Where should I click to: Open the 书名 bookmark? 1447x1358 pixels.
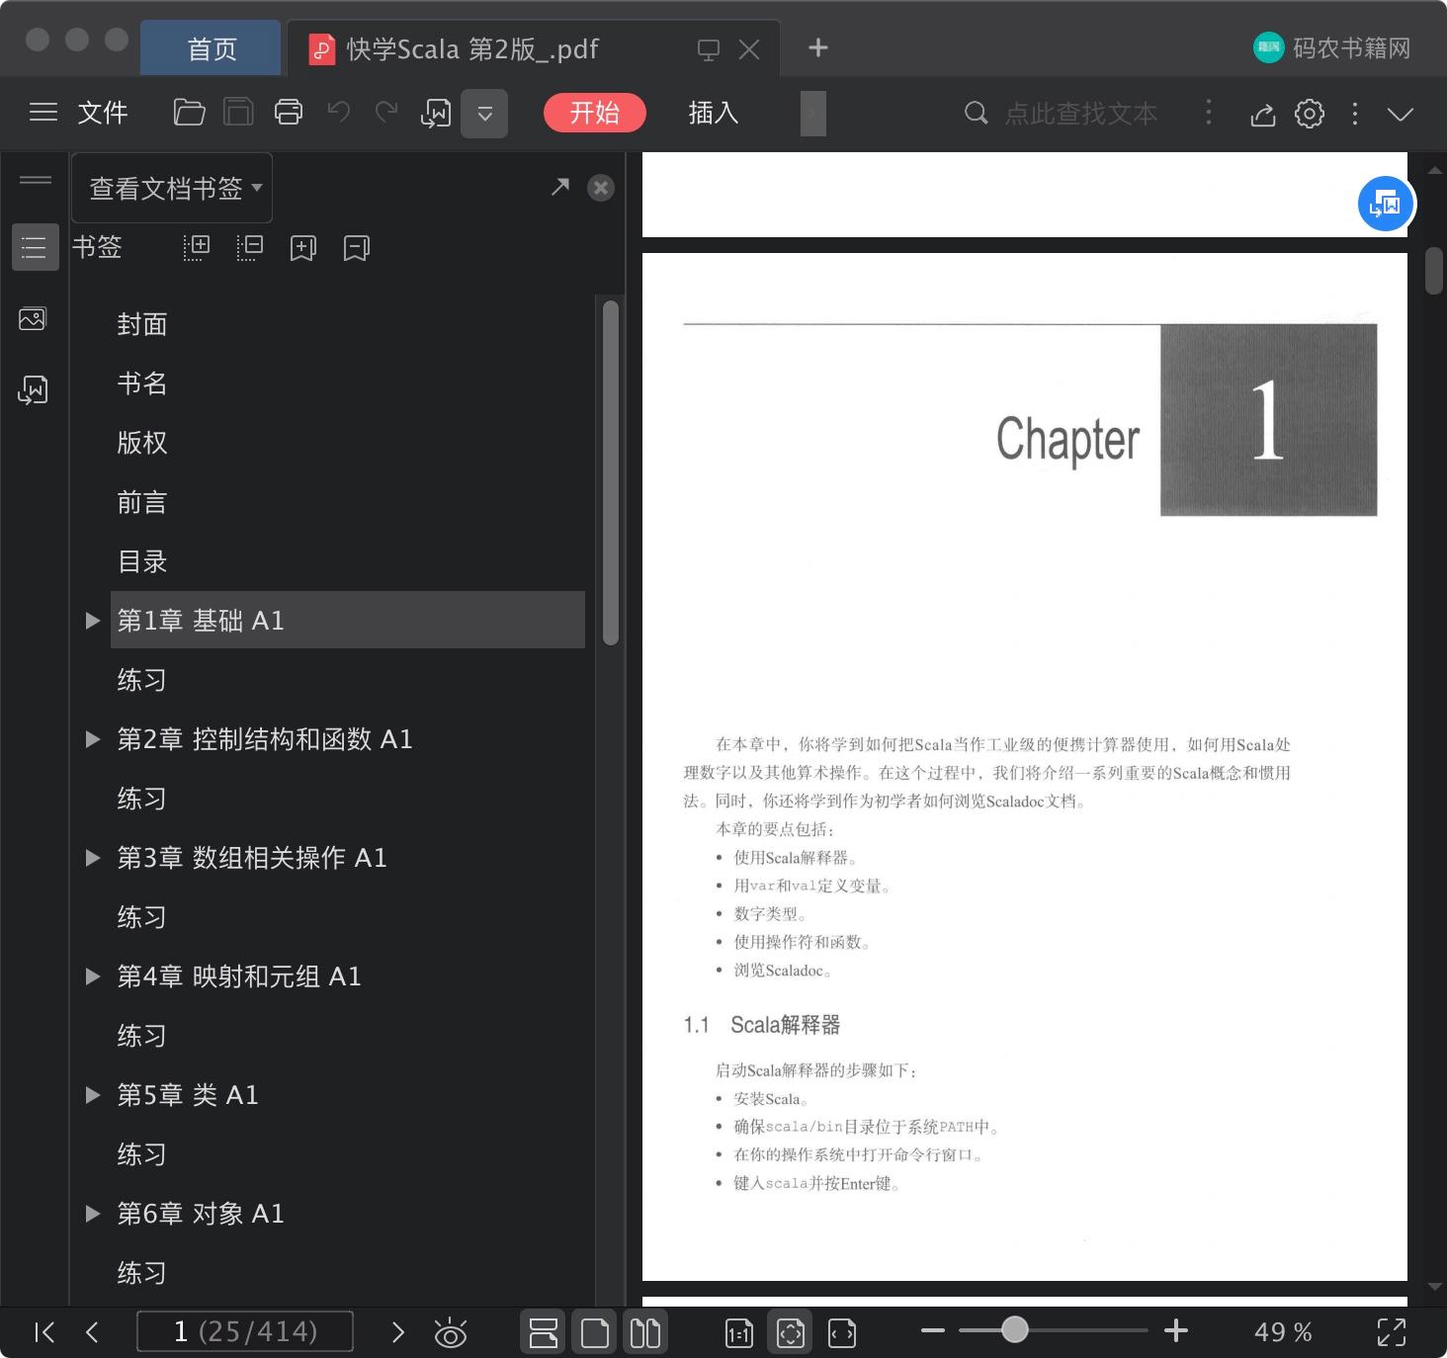[x=142, y=383]
